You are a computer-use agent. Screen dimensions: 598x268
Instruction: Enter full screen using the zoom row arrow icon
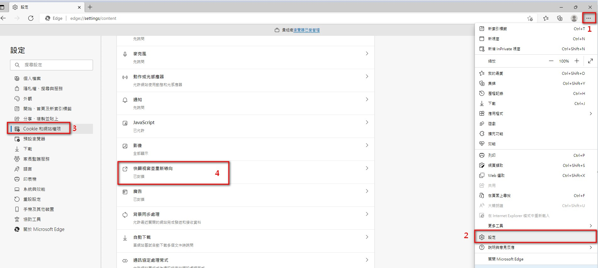(x=590, y=61)
